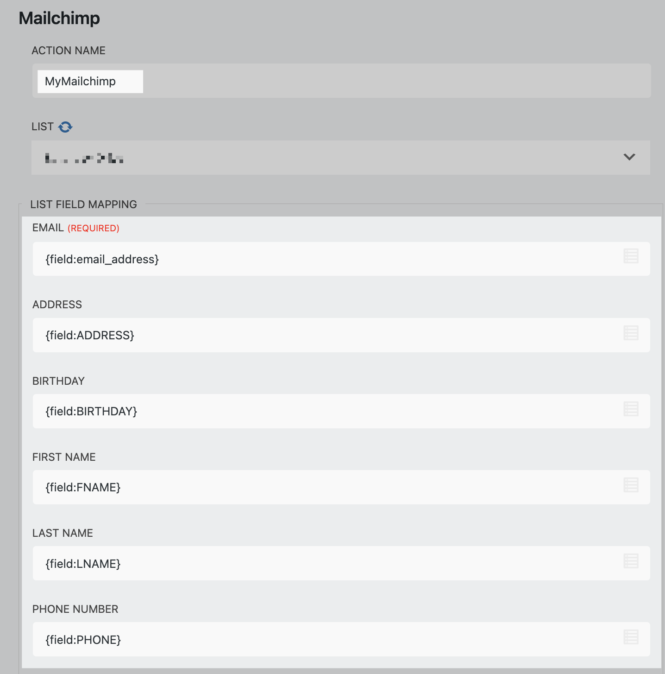
Task: Click the red Required label
Action: pyautogui.click(x=94, y=228)
